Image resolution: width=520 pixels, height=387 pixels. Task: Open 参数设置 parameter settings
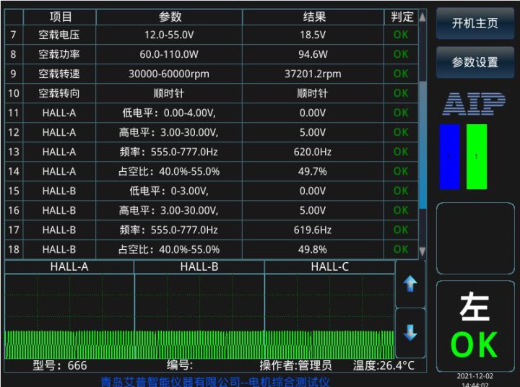pos(474,62)
